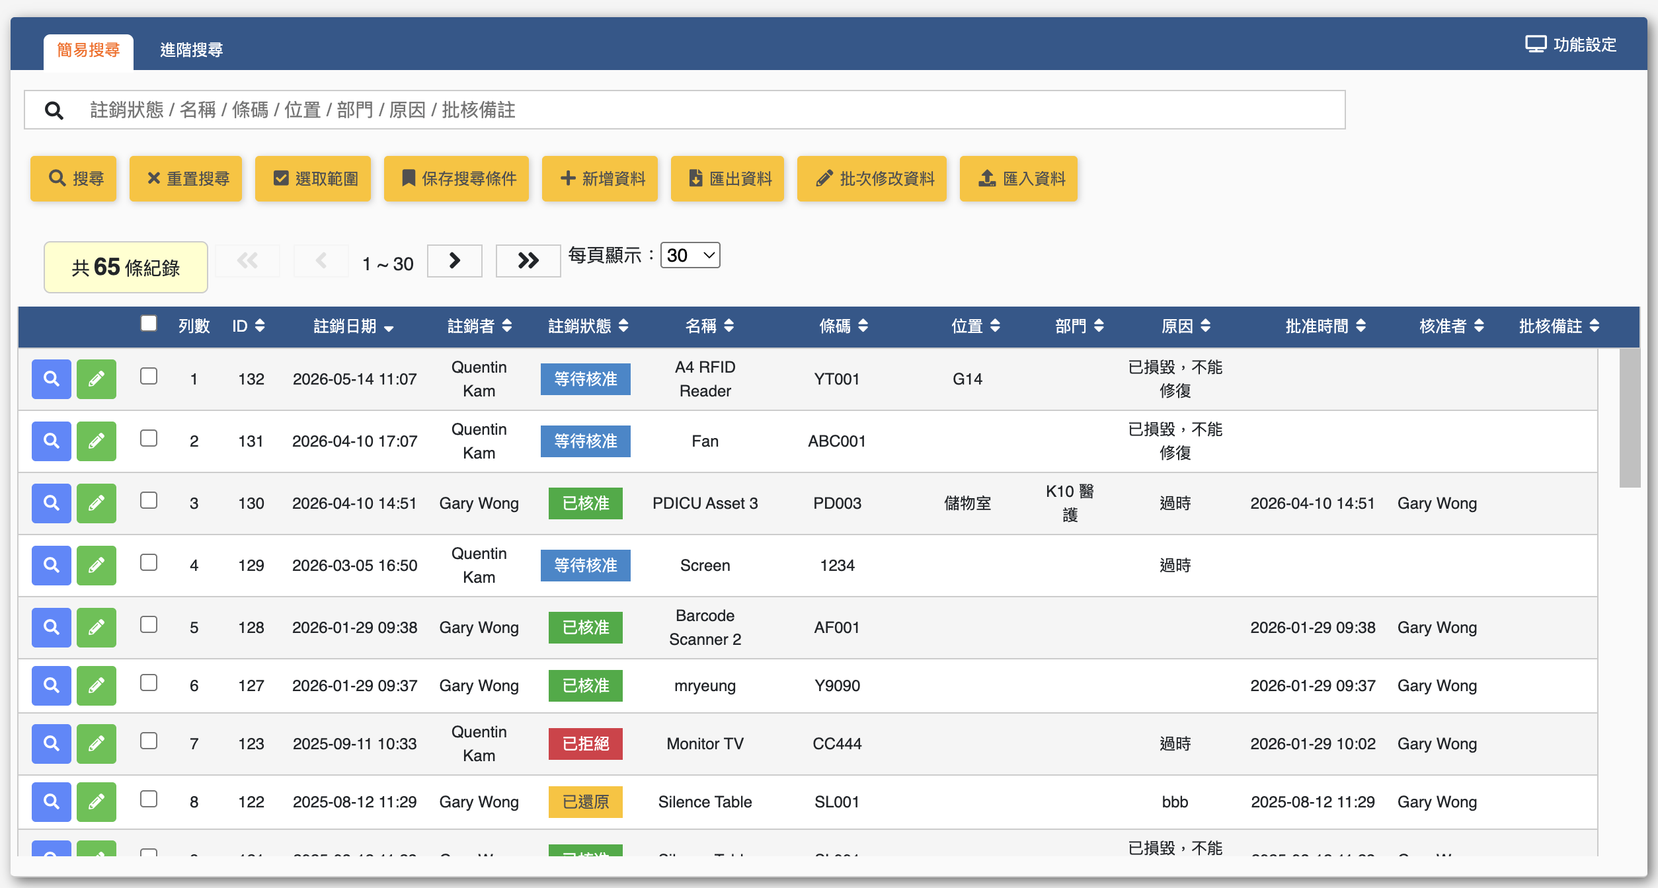Click the 已拒絕 status badge

pyautogui.click(x=586, y=744)
